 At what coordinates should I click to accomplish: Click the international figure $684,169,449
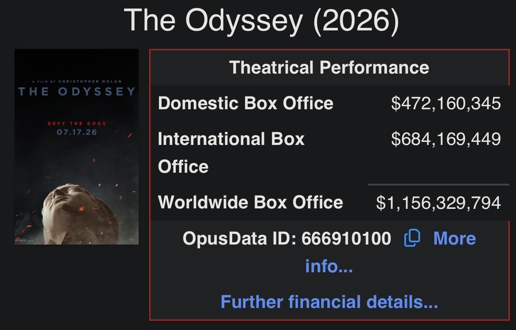pyautogui.click(x=446, y=139)
